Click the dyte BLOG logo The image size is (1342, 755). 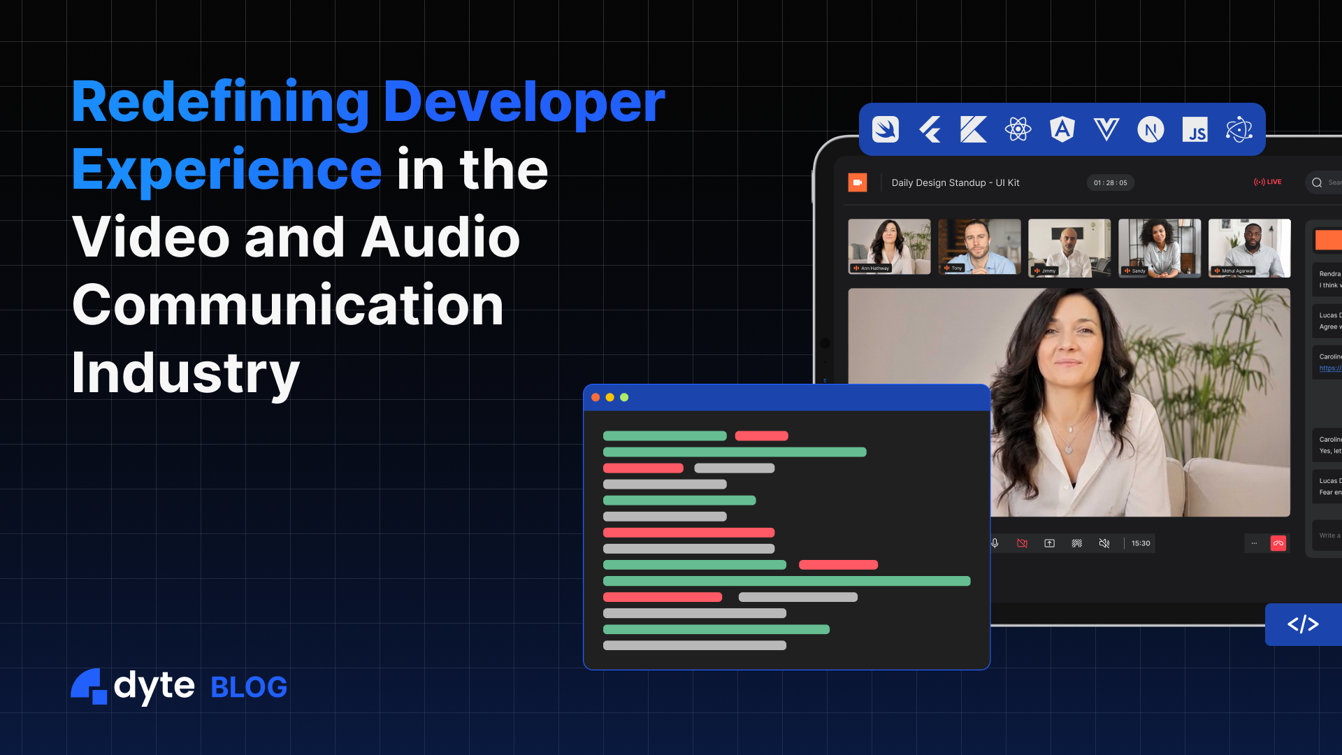coord(179,686)
